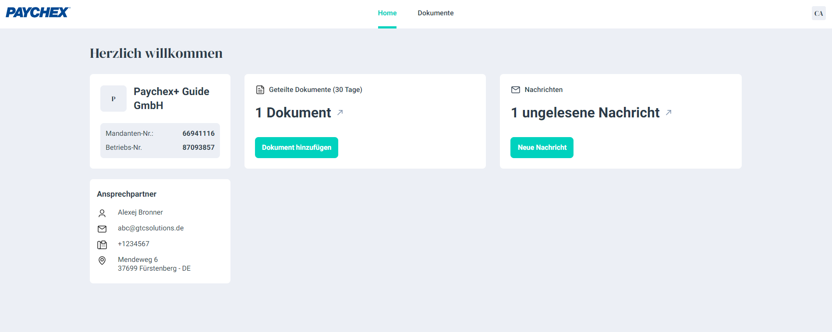832x332 pixels.
Task: Click the Paychex+ Guide GmbH company name
Action: click(x=171, y=99)
